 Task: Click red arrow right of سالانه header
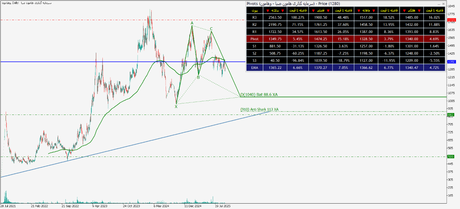click(283, 10)
